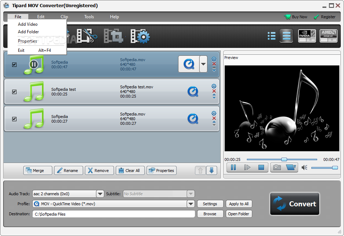Screen dimensions: 344x236
Task: Click QuickTime icon in Softpedia 00:00:27 row
Action: click(x=193, y=119)
